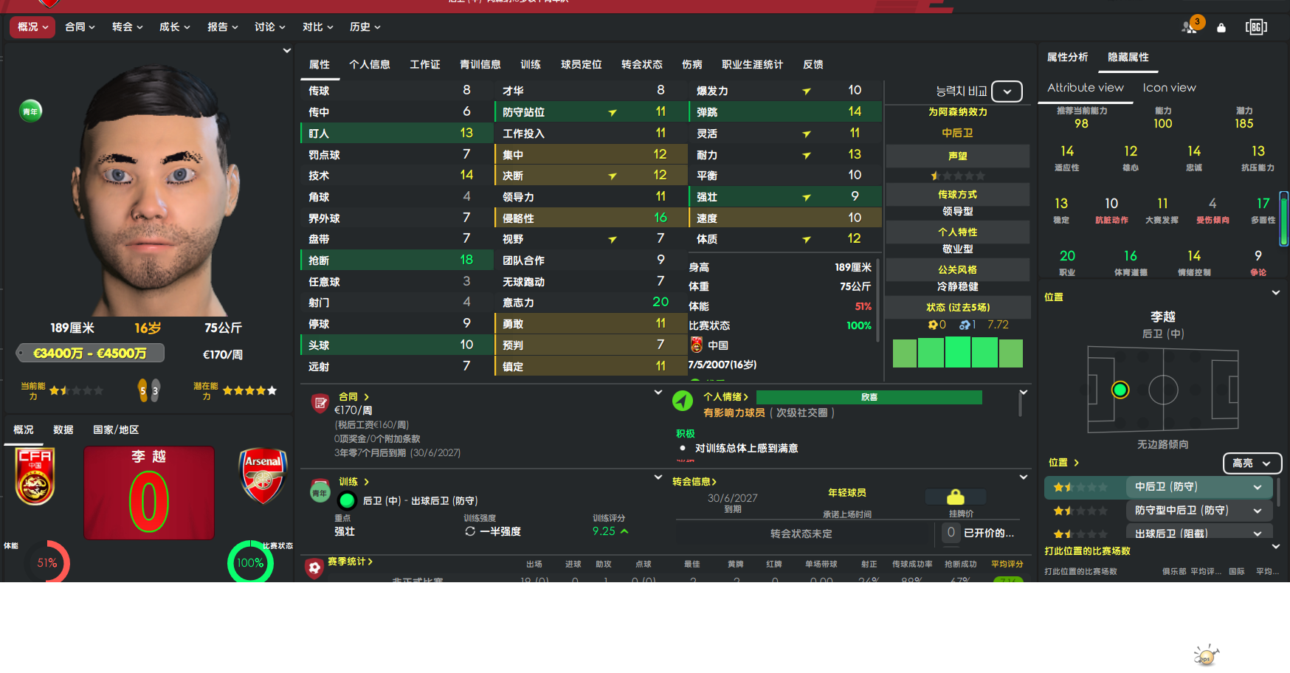Click the €3400万 - €4500万 value tag
The image size is (1290, 673).
pos(90,353)
